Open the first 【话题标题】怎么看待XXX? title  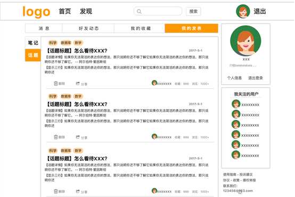tap(77, 51)
